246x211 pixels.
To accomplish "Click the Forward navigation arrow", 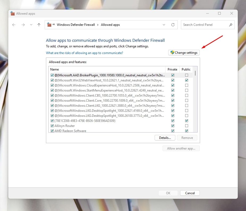I will tap(23, 25).
